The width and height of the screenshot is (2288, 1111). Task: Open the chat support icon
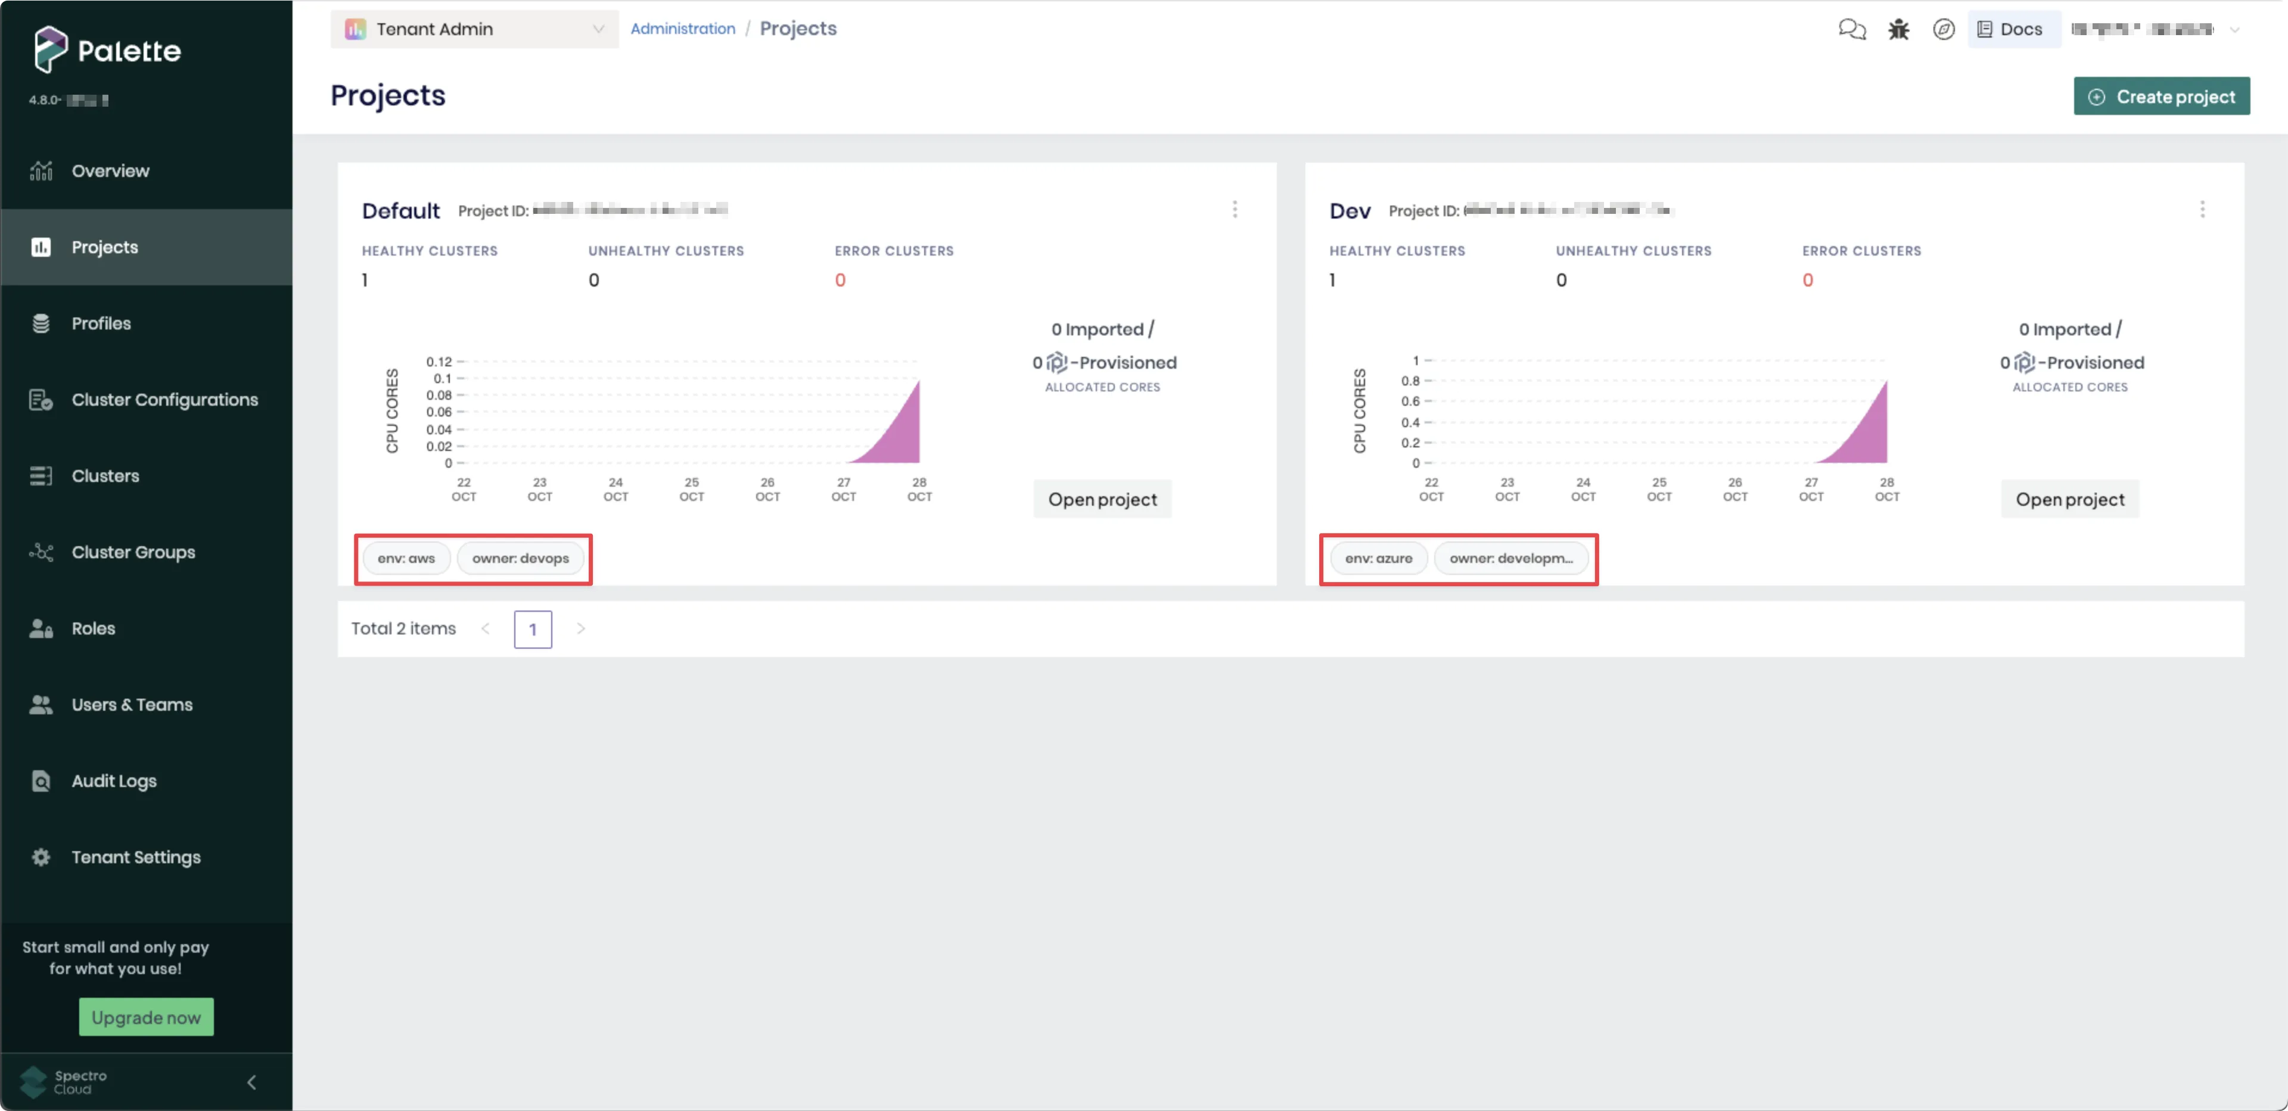click(x=1853, y=29)
